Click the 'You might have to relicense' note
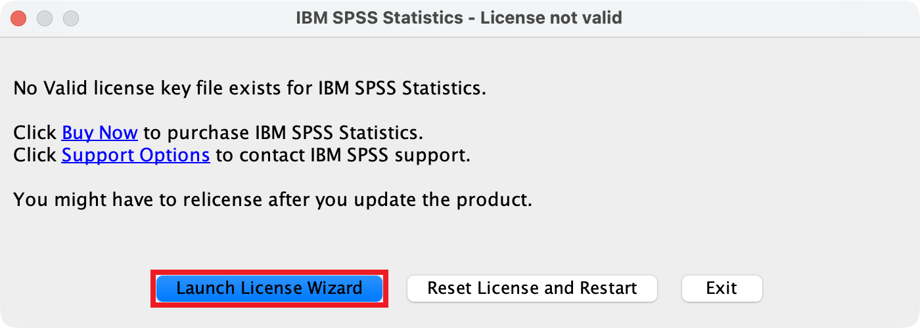Viewport: 920px width, 328px height. [x=273, y=199]
